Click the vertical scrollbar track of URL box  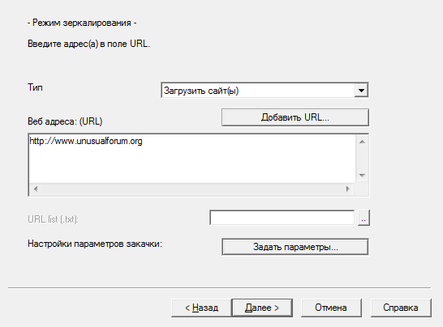pyautogui.click(x=362, y=159)
